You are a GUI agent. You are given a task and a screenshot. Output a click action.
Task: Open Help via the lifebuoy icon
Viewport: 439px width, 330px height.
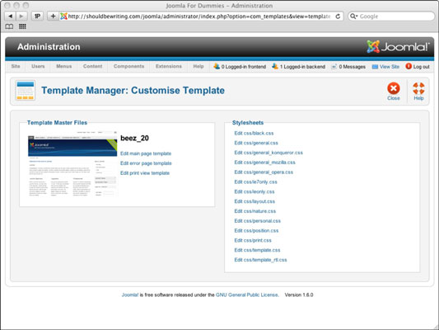(418, 88)
